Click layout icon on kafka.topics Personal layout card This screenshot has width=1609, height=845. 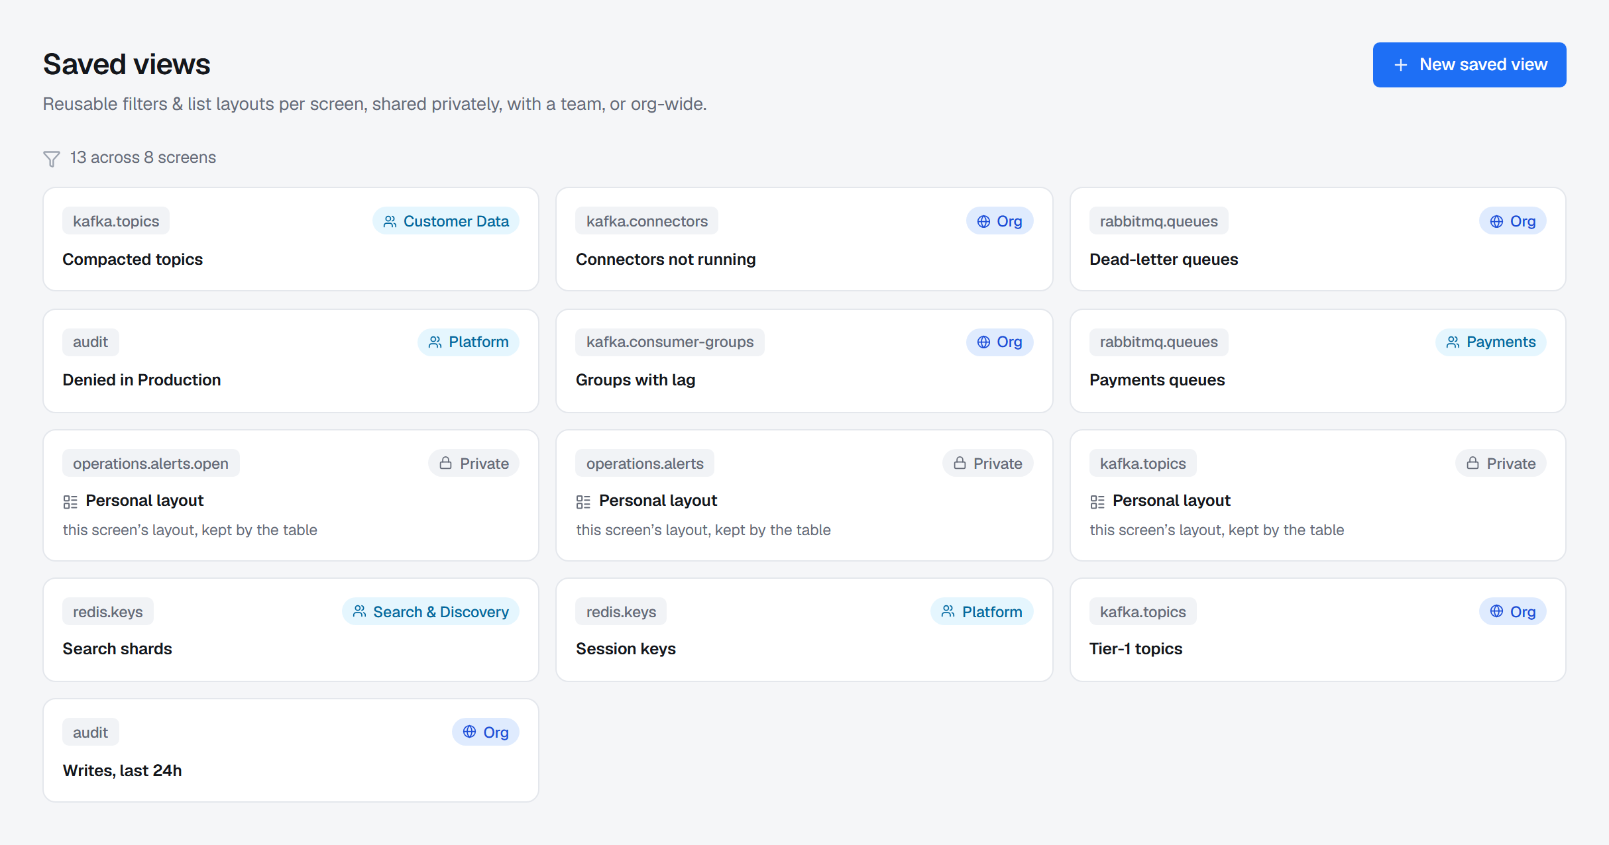click(x=1097, y=502)
